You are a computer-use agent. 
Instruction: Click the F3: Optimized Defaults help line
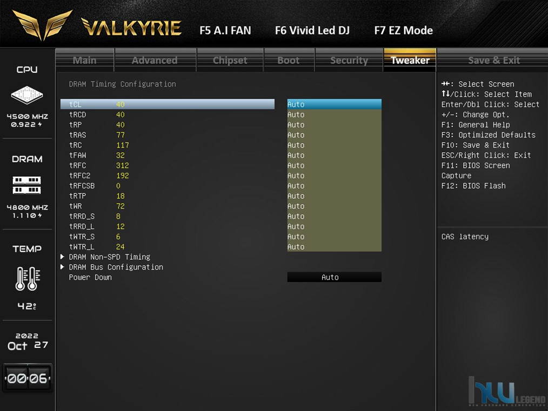click(488, 135)
